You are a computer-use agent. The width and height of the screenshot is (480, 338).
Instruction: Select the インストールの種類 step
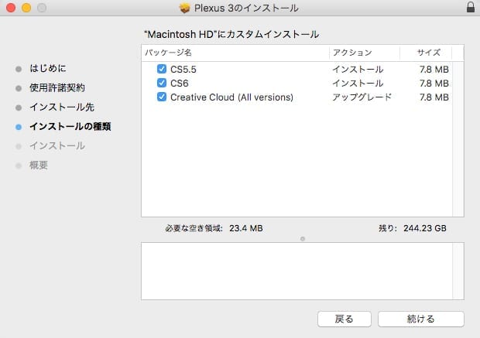70,126
